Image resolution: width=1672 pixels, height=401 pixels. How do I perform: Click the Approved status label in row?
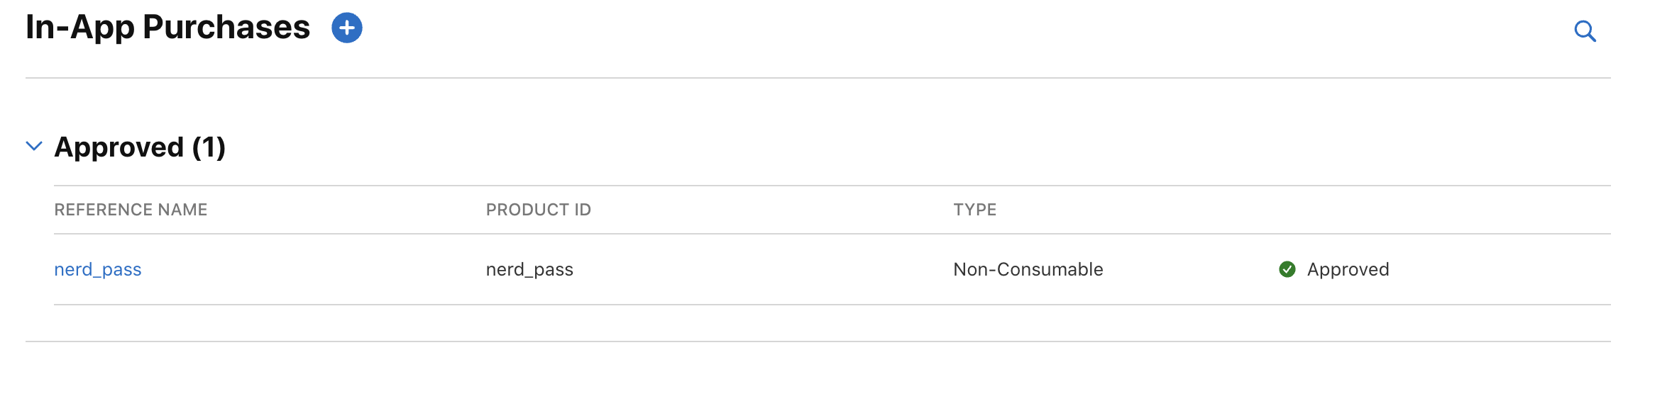point(1348,269)
